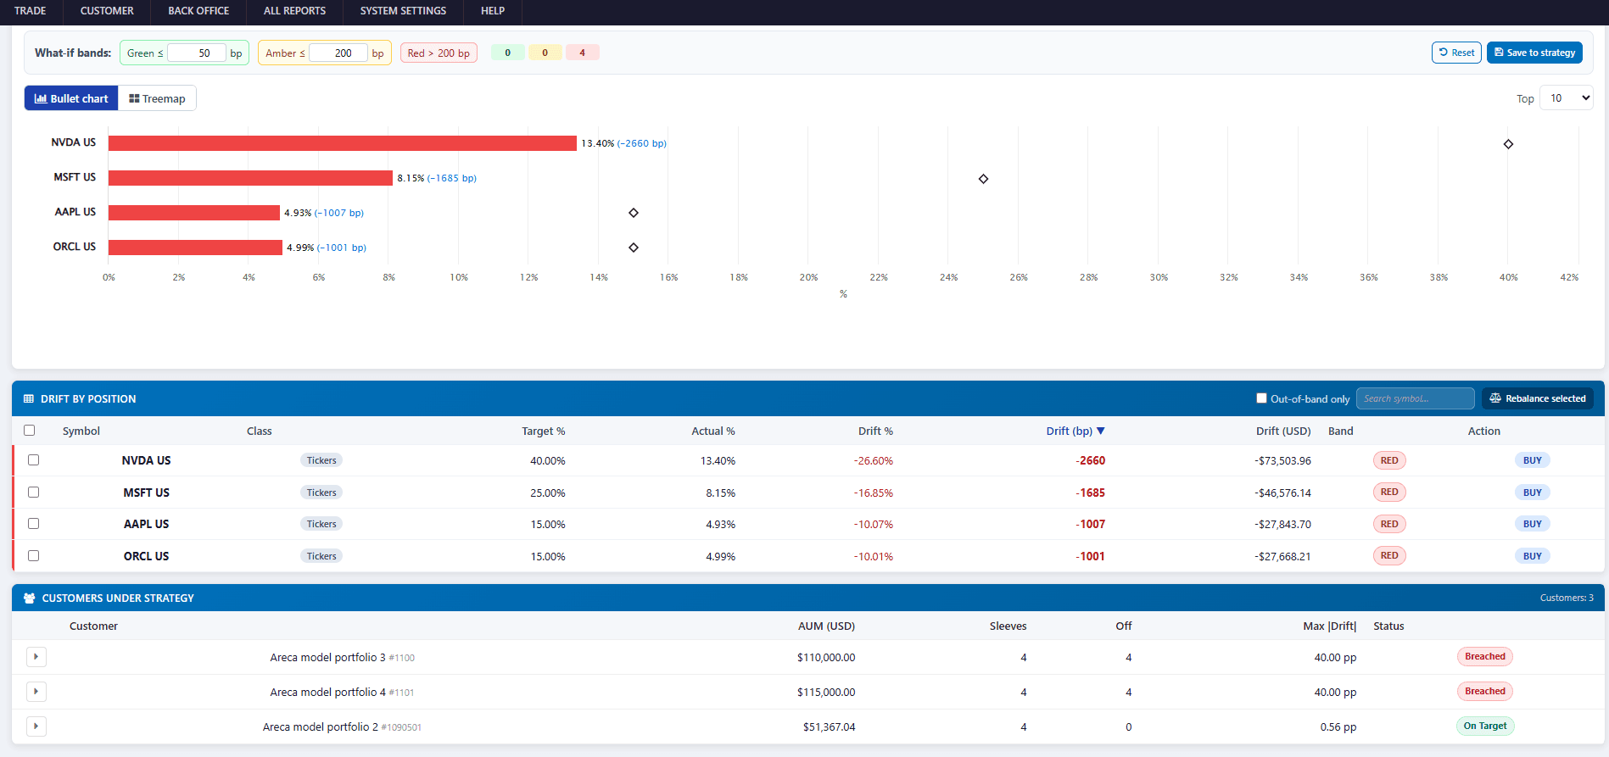Click customer ID #1100
1609x757 pixels.
pyautogui.click(x=402, y=658)
